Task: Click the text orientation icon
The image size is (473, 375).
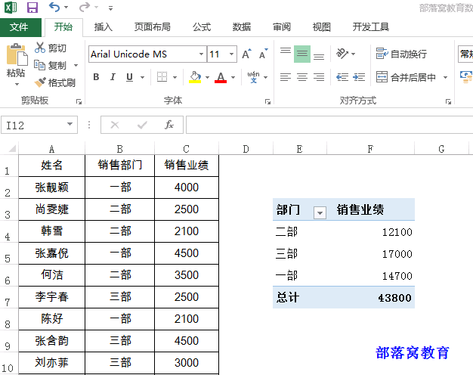Action: click(342, 54)
